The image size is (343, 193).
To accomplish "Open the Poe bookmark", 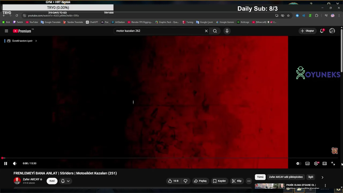I will point(105,22).
